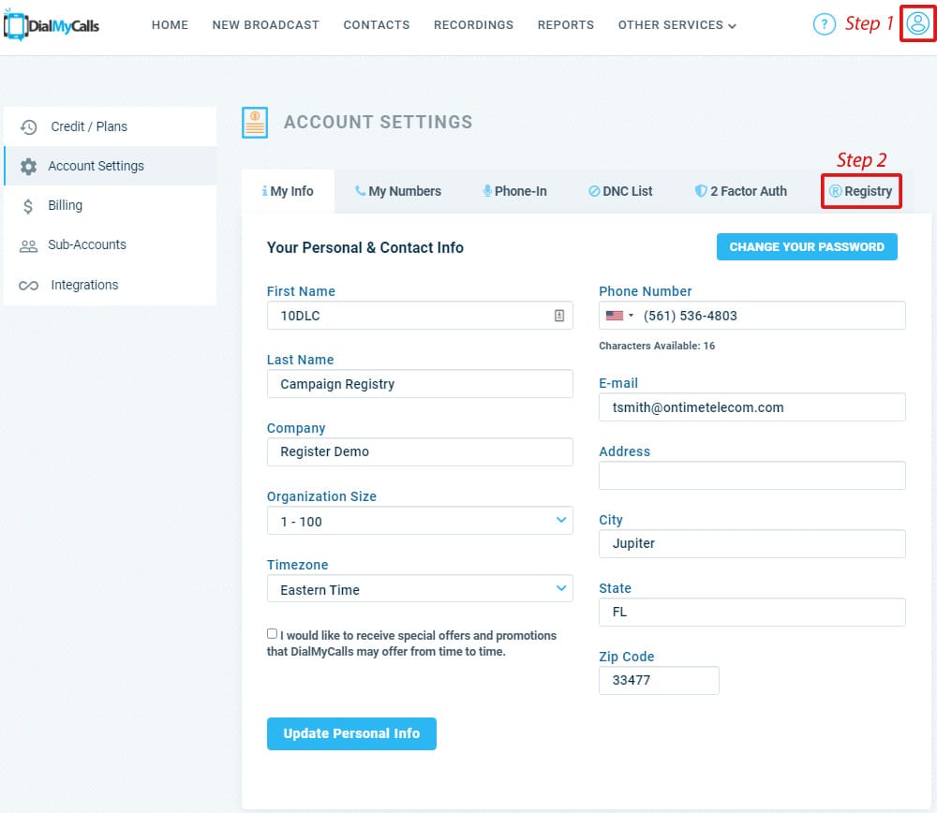Viewport: 937px width, 813px height.
Task: Go to New Broadcast in top navigation
Action: pyautogui.click(x=265, y=25)
